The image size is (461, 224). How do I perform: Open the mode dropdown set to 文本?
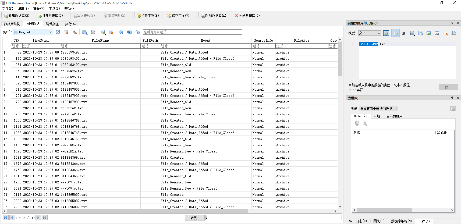pyautogui.click(x=370, y=33)
